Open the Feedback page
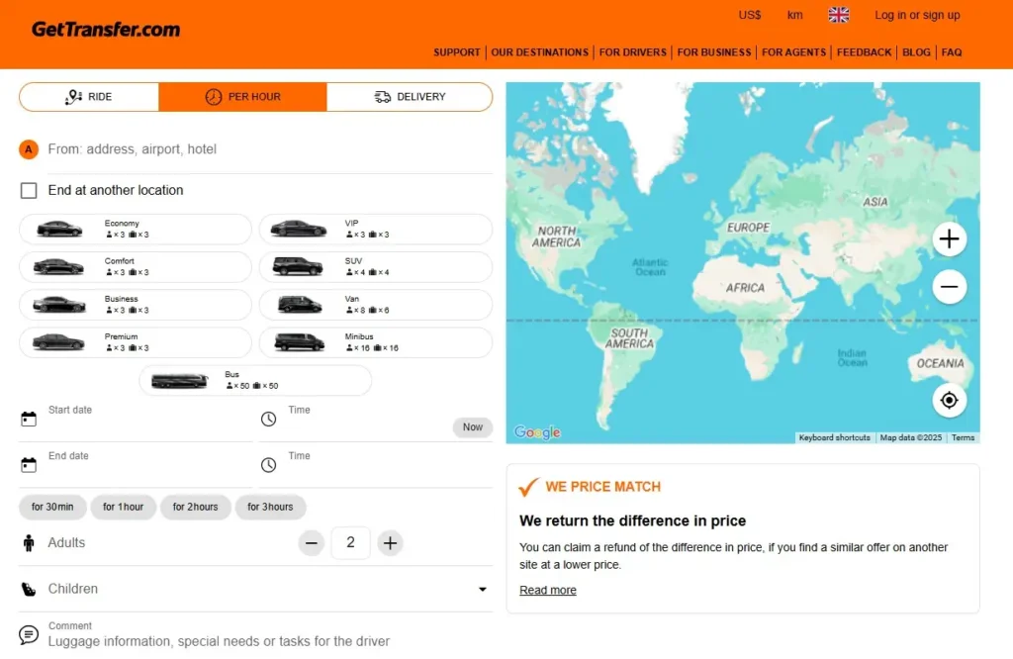The width and height of the screenshot is (1013, 659). pyautogui.click(x=864, y=52)
